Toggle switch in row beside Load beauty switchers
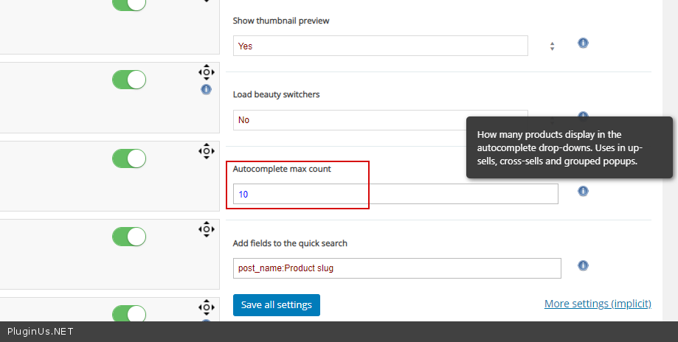The height and width of the screenshot is (342, 678). (129, 80)
